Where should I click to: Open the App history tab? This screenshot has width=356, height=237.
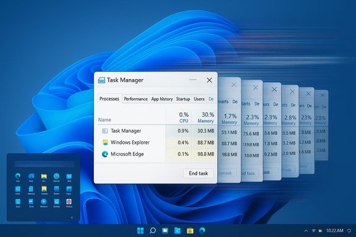click(x=162, y=99)
